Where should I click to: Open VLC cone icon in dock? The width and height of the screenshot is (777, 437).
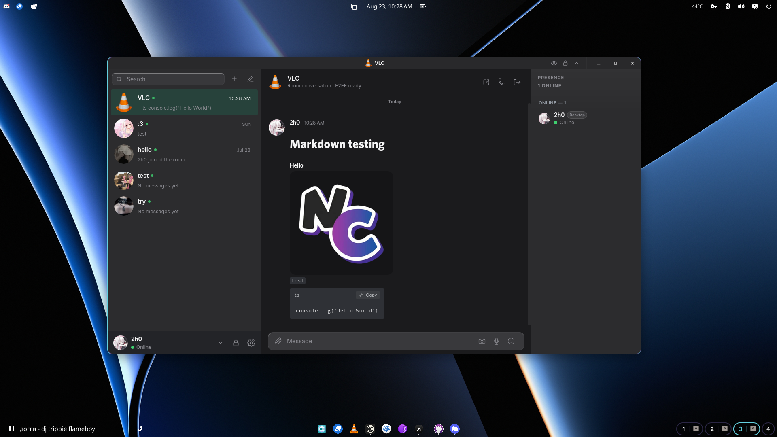(x=354, y=429)
